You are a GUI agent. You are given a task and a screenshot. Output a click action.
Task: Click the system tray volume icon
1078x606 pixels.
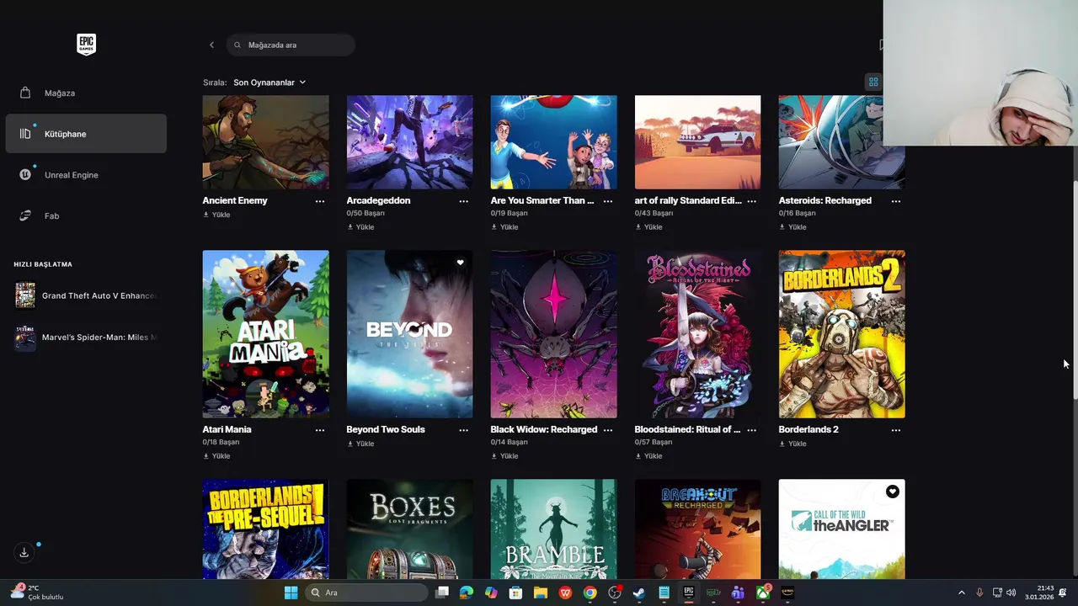1011,593
